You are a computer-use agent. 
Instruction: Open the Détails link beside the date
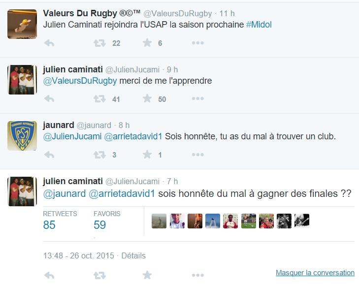[x=133, y=255]
